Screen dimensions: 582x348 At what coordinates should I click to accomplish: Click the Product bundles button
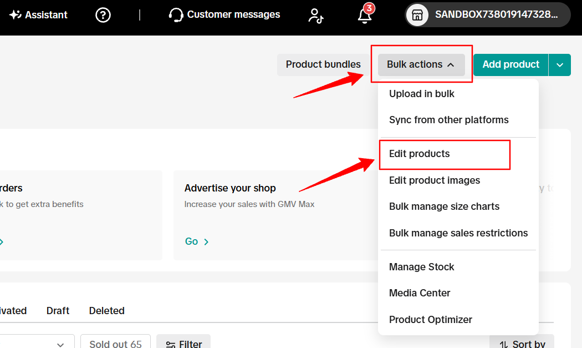[x=323, y=65]
